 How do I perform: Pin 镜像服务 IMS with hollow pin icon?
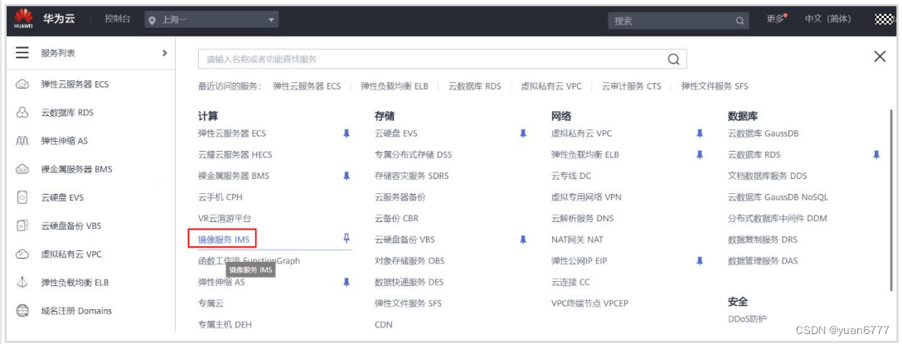347,238
